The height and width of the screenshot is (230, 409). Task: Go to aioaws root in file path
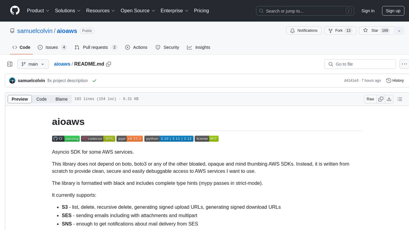62,64
